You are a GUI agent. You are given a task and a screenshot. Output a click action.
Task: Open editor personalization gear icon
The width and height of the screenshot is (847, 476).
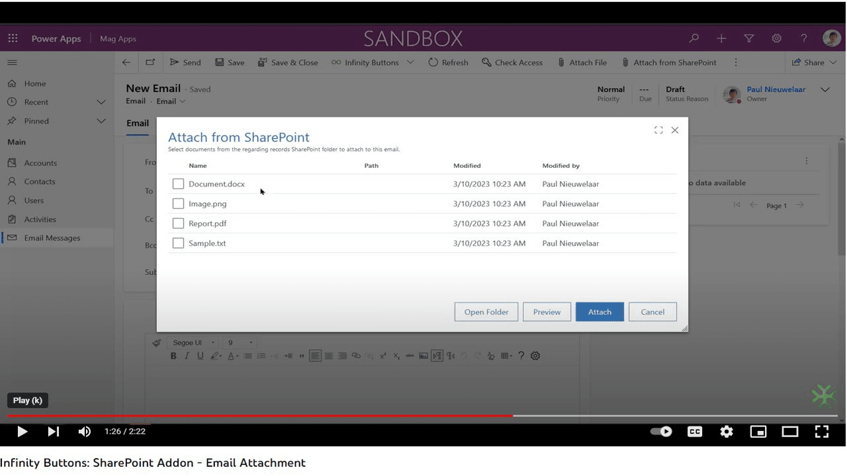tap(535, 356)
